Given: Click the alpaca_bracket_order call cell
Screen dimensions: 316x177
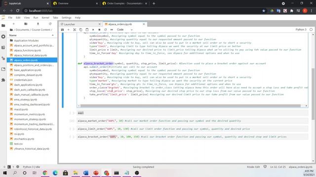Looking at the screenshot, I should [x=193, y=137].
